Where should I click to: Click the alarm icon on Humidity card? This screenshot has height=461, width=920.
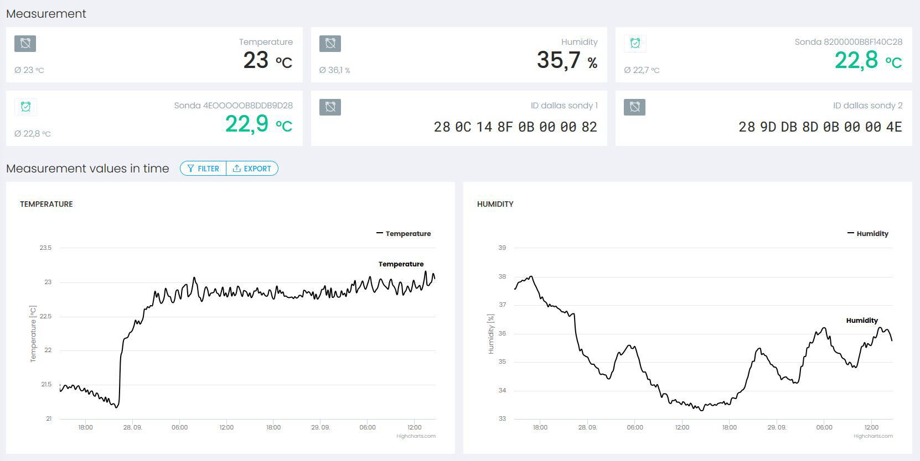[x=330, y=44]
